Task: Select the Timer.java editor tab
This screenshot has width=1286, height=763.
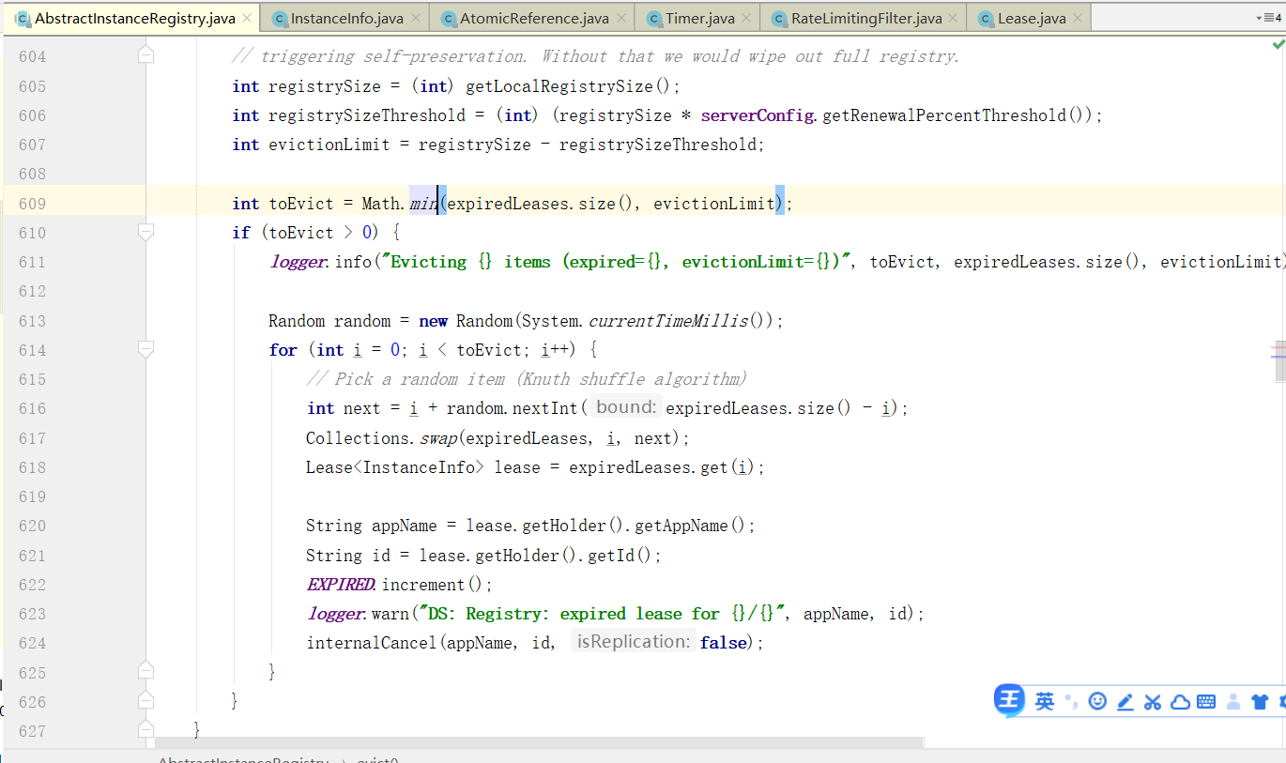Action: (699, 18)
